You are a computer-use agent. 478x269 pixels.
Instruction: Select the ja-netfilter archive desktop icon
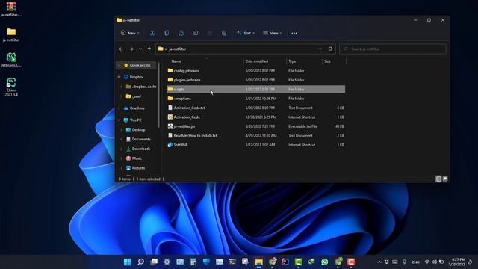point(11,10)
